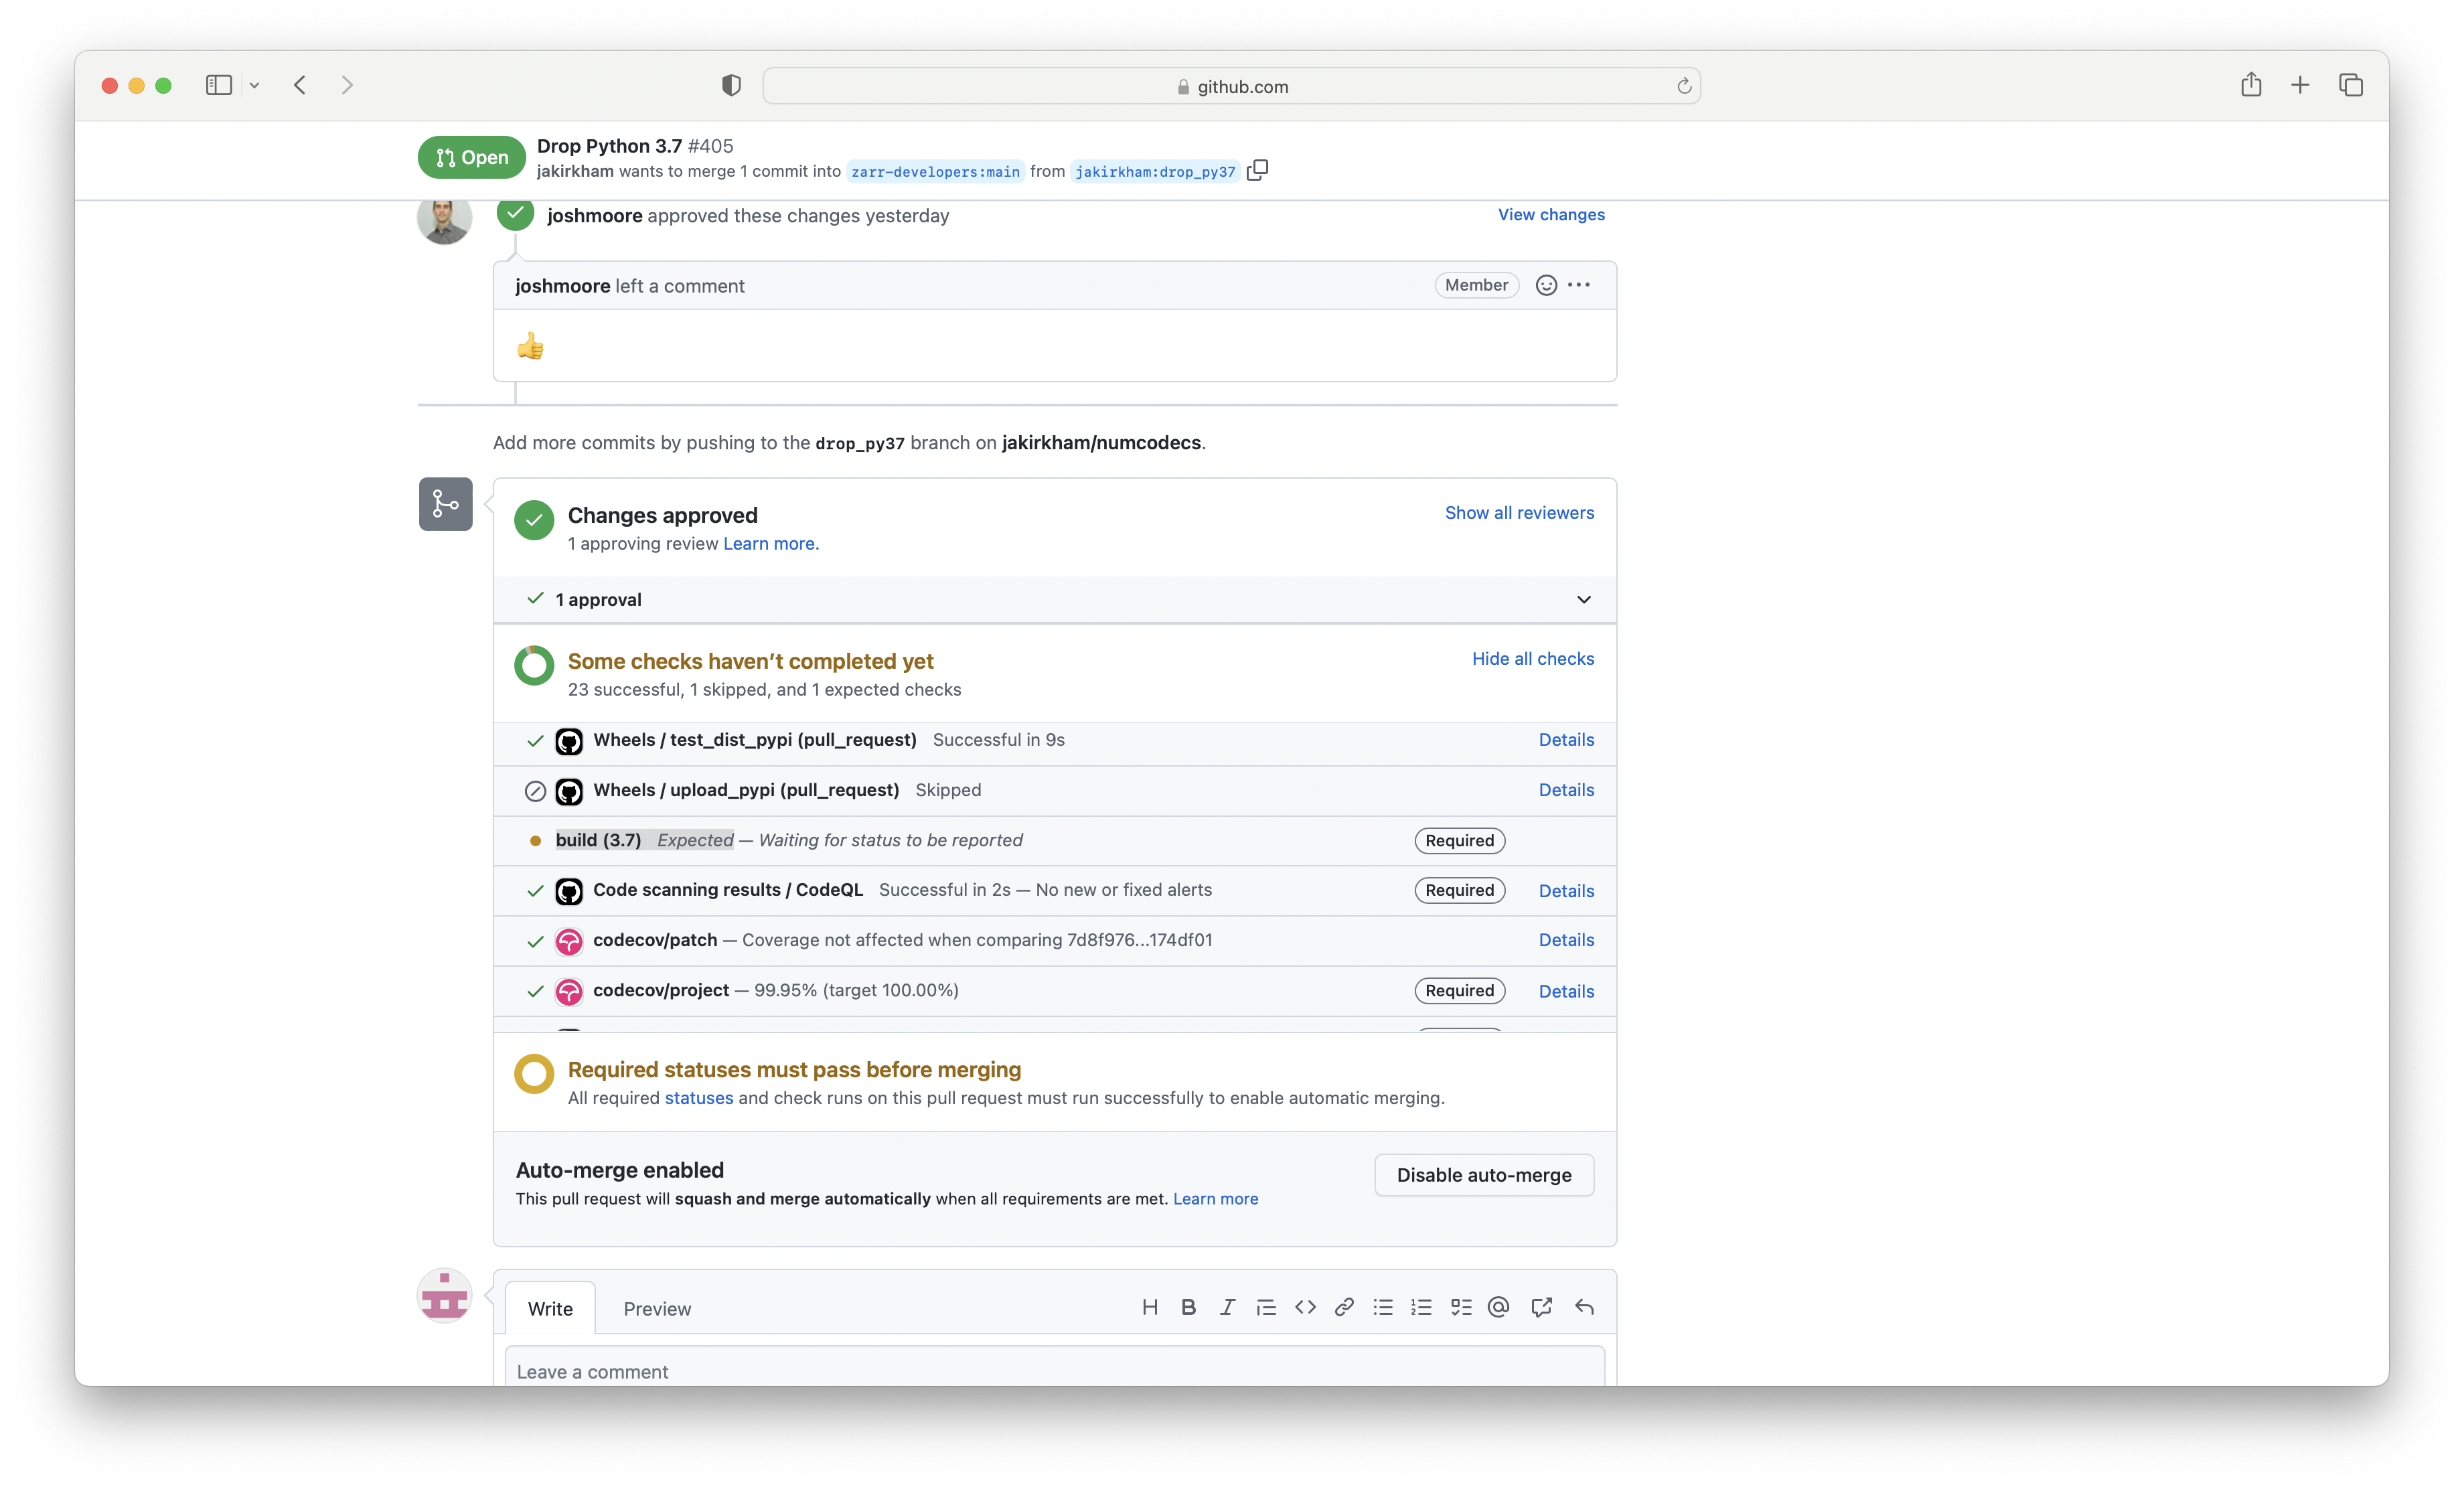Select the Write tab
The width and height of the screenshot is (2464, 1485).
tap(550, 1309)
